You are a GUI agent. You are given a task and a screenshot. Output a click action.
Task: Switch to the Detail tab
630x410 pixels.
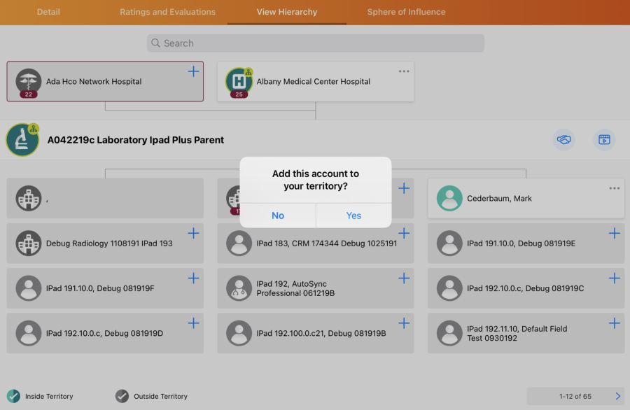[48, 12]
